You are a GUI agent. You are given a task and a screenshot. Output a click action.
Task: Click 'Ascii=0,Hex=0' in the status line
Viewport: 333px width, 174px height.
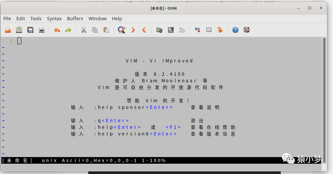[x=88, y=160]
